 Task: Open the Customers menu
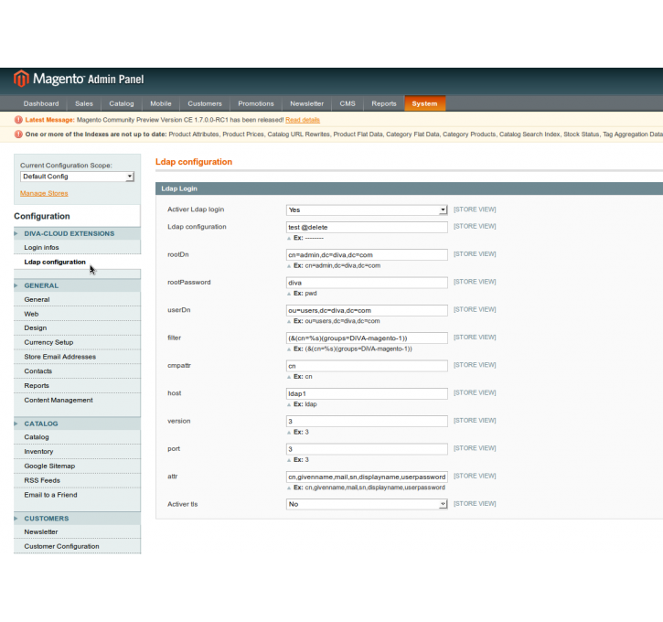(205, 103)
